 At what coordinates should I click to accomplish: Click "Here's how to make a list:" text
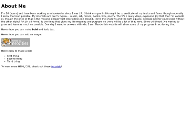point(17,51)
